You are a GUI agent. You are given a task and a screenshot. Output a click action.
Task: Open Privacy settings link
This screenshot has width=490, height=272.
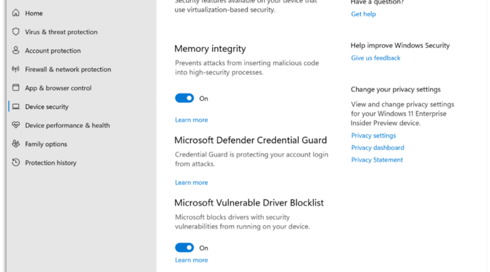click(374, 135)
